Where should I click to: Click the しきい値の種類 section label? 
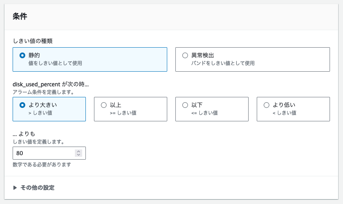pyautogui.click(x=33, y=41)
